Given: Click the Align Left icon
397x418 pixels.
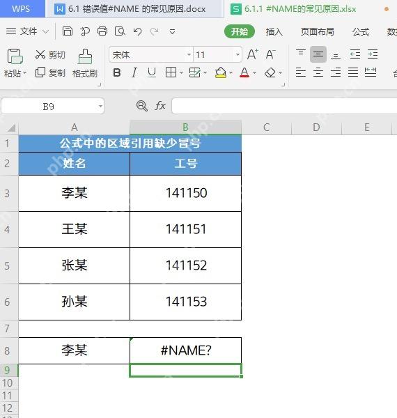Looking at the screenshot, I should click(301, 72).
